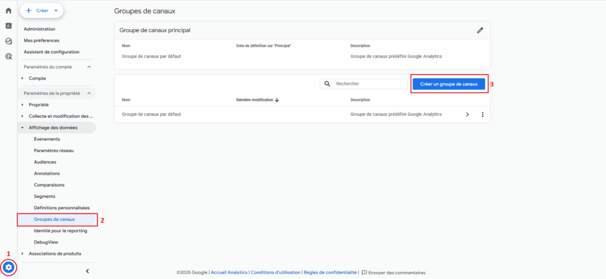
Task: Click the Admin gear icon
Action: (9, 268)
